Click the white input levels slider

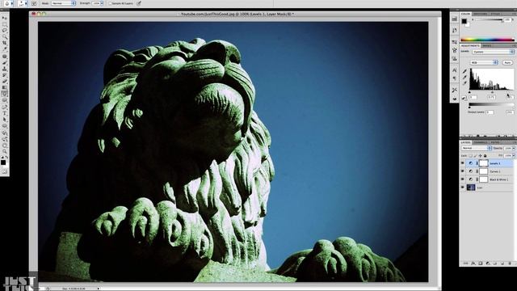pos(508,92)
